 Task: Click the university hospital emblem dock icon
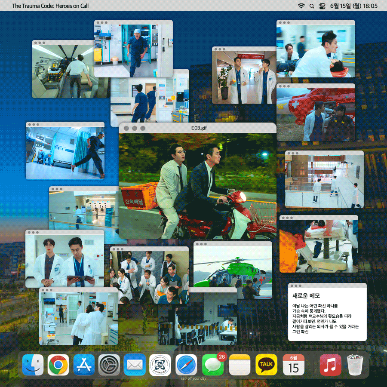coord(160,365)
